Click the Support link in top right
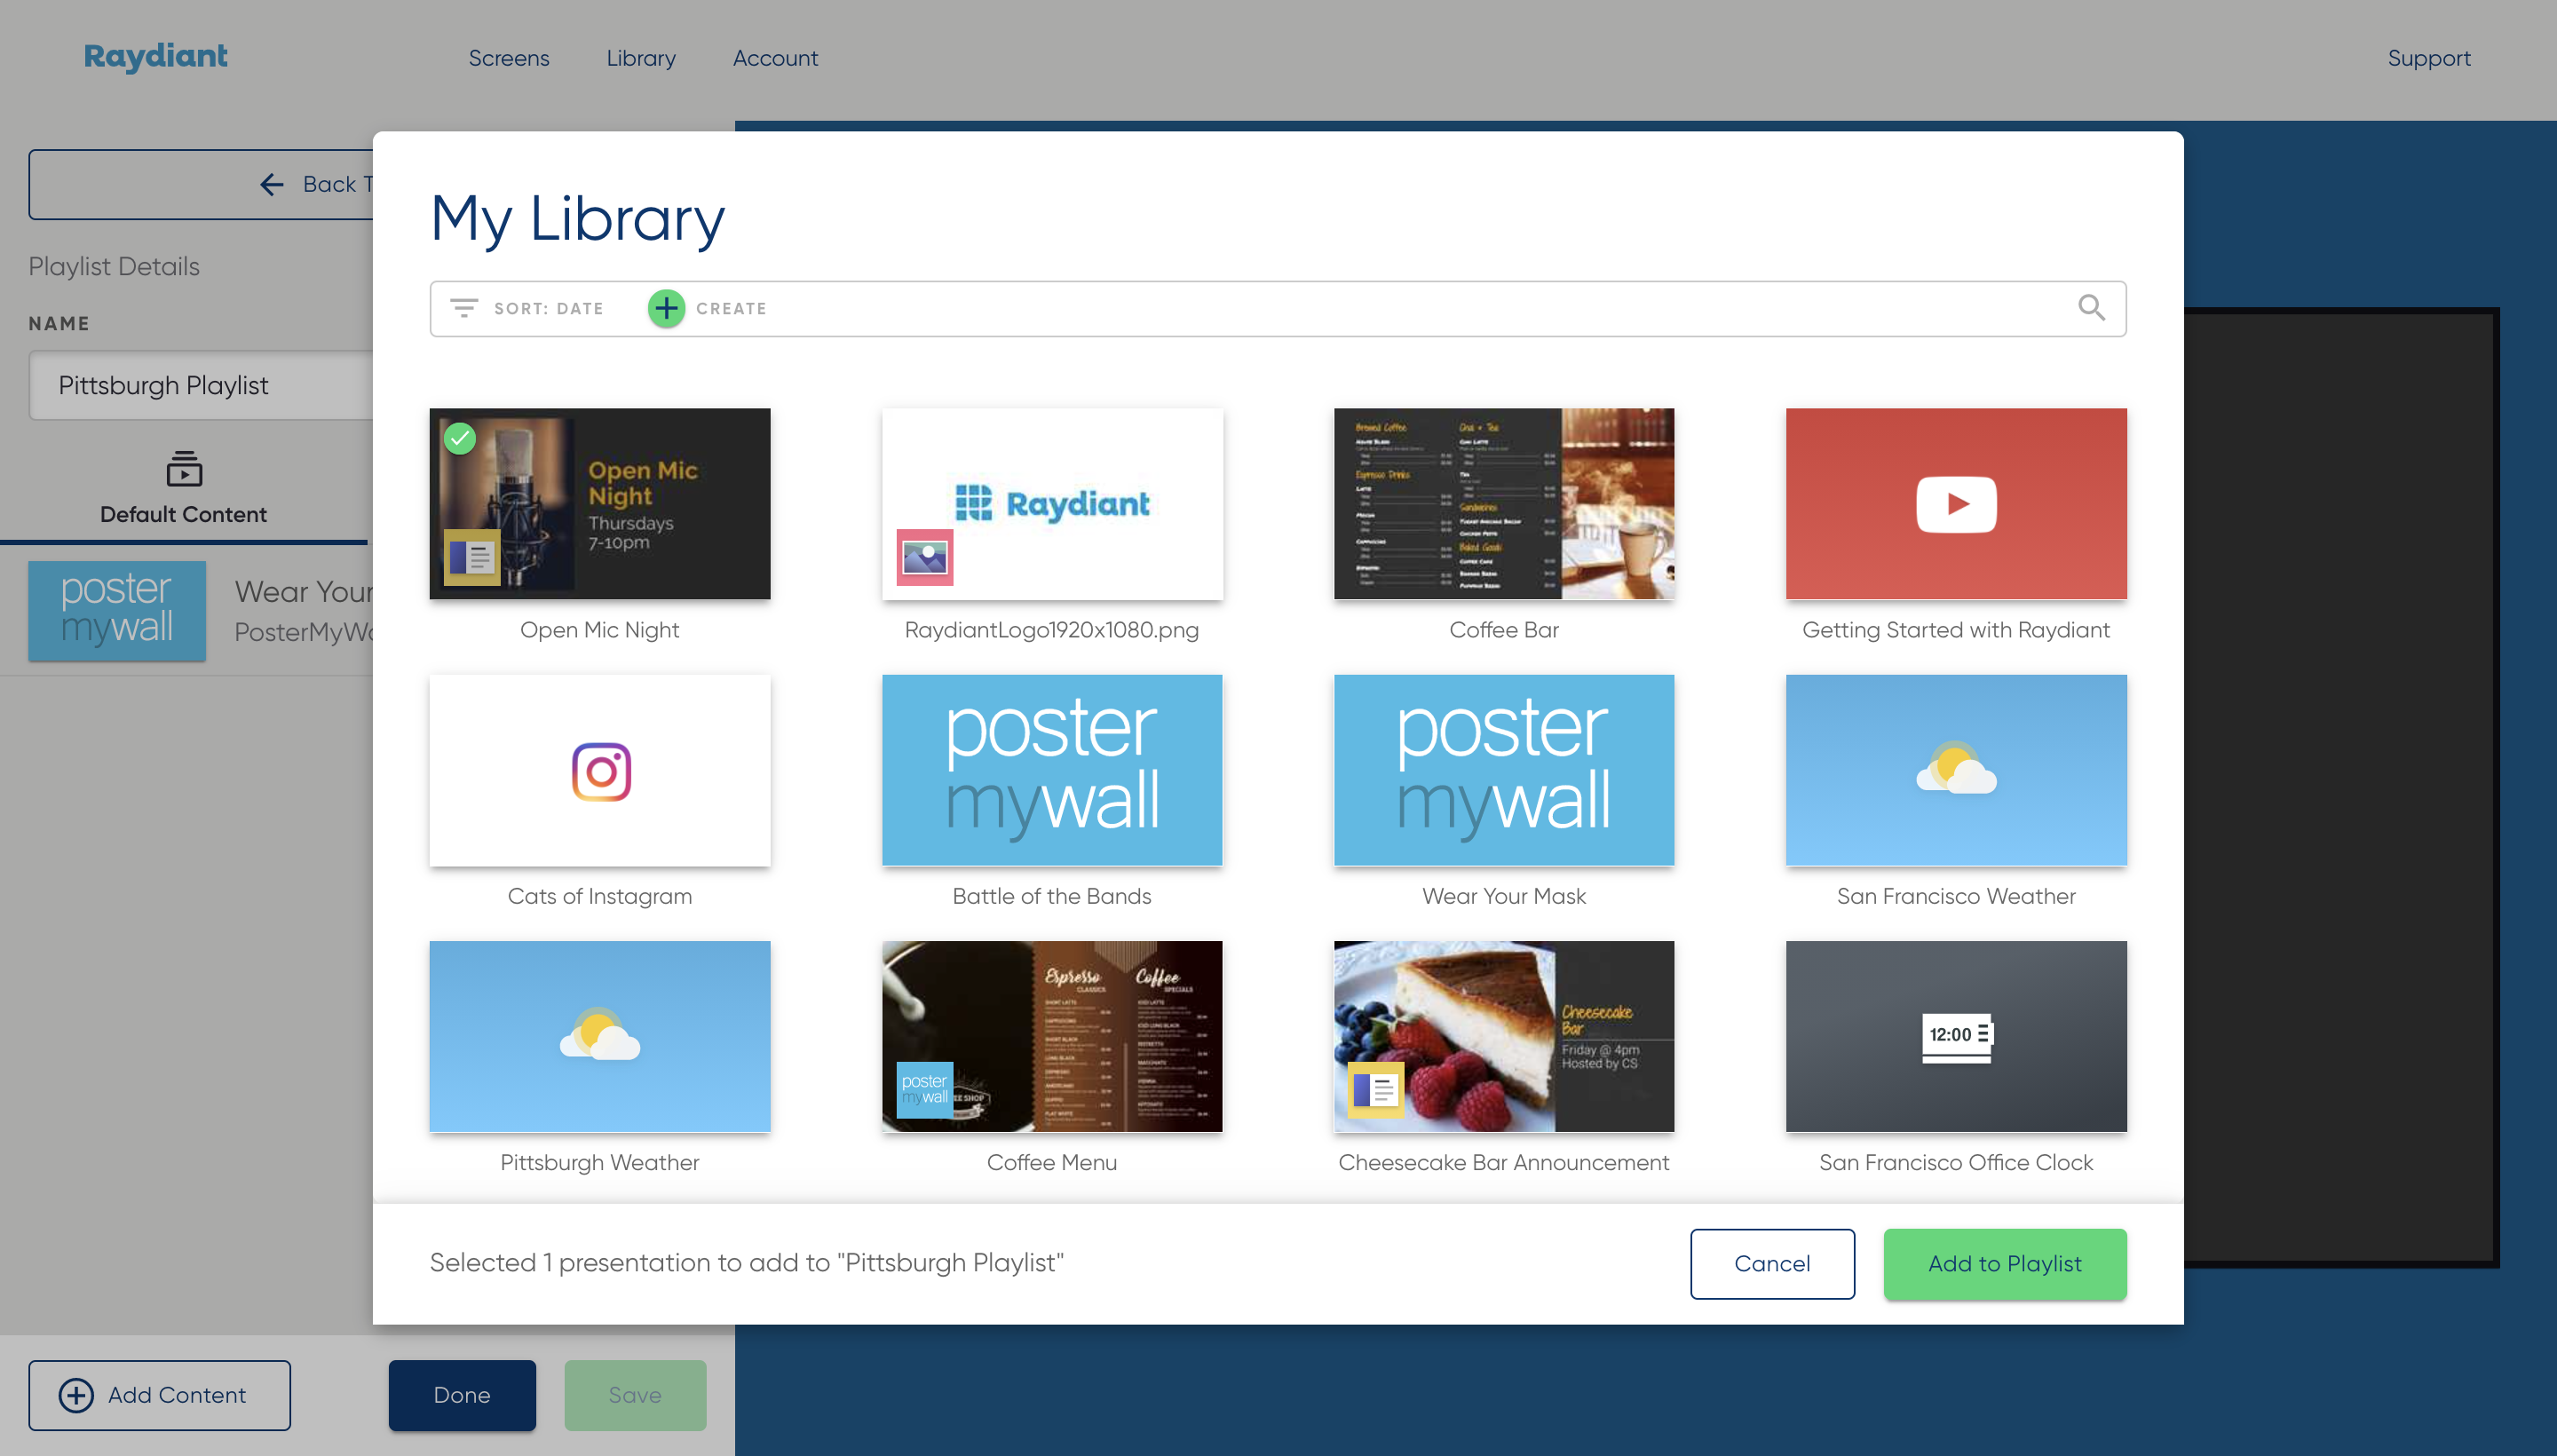Screen dimensions: 2557x1456 coord(2429,58)
